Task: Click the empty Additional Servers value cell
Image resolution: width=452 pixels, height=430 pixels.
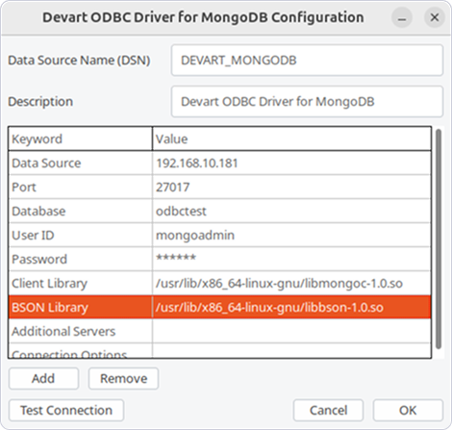Action: 291,332
